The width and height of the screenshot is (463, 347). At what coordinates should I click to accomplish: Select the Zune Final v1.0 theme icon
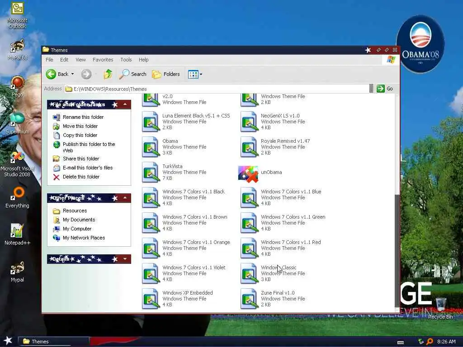pos(250,299)
